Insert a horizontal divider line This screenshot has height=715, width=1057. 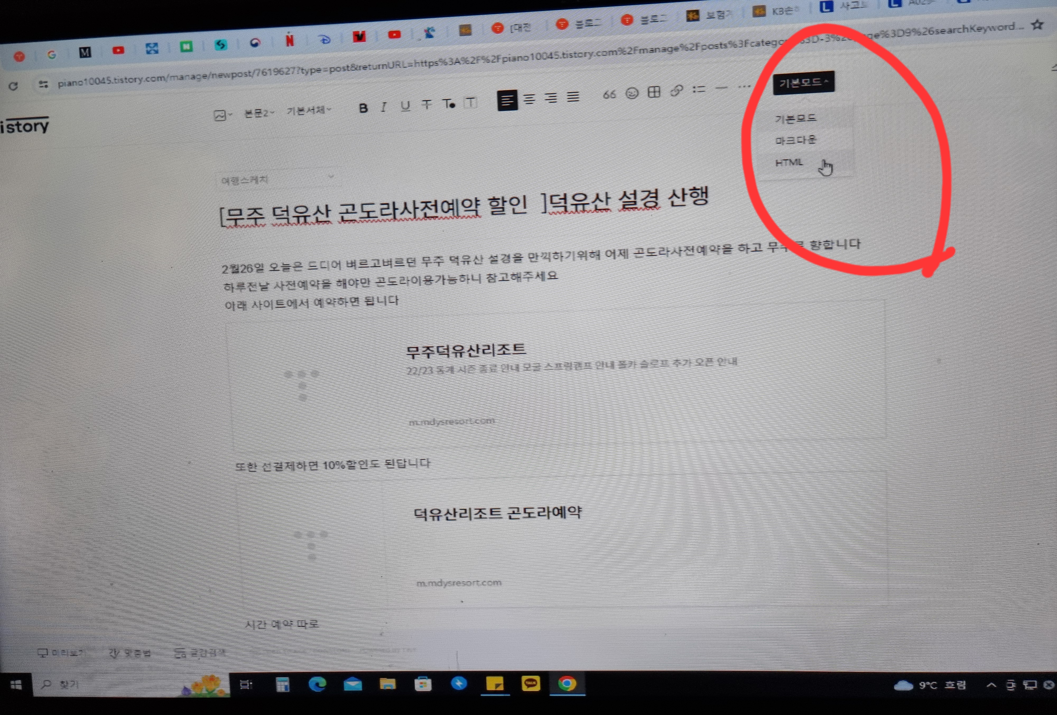[721, 88]
